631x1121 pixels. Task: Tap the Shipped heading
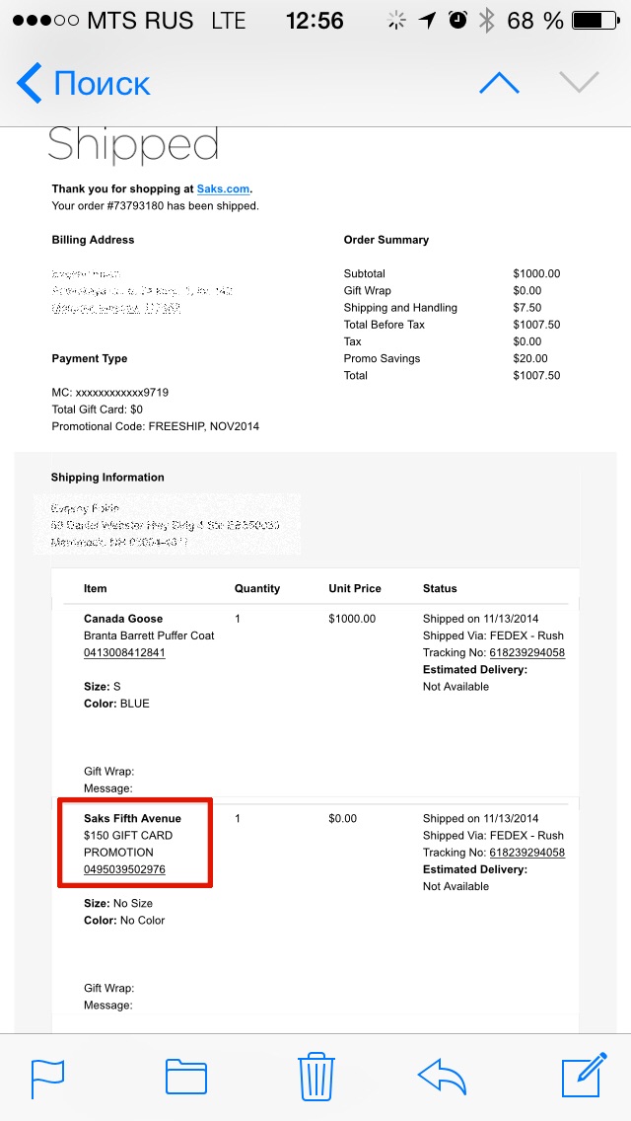point(133,145)
